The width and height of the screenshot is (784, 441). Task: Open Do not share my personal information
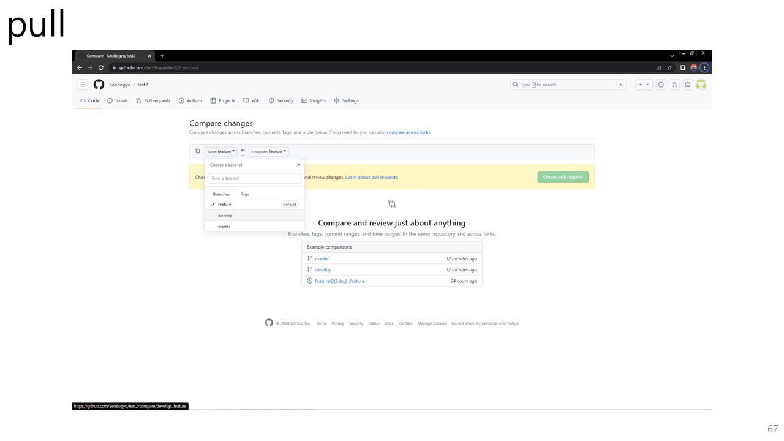(485, 323)
